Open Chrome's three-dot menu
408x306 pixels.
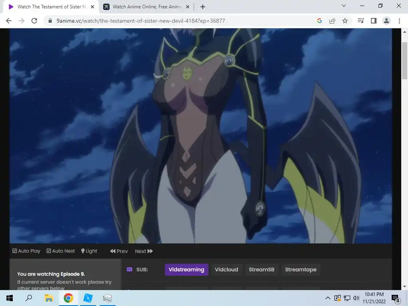[399, 21]
